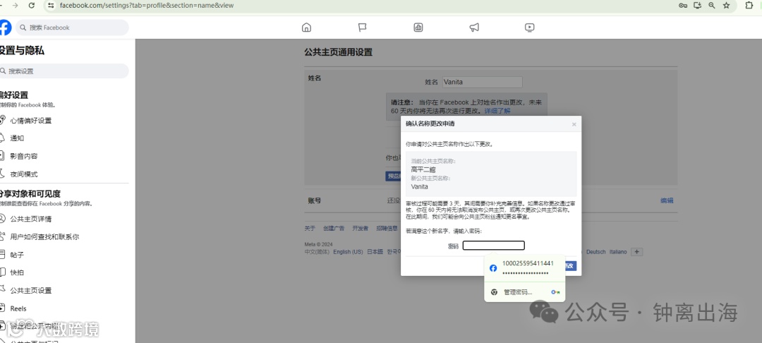Open the Facebook home icon

point(306,28)
